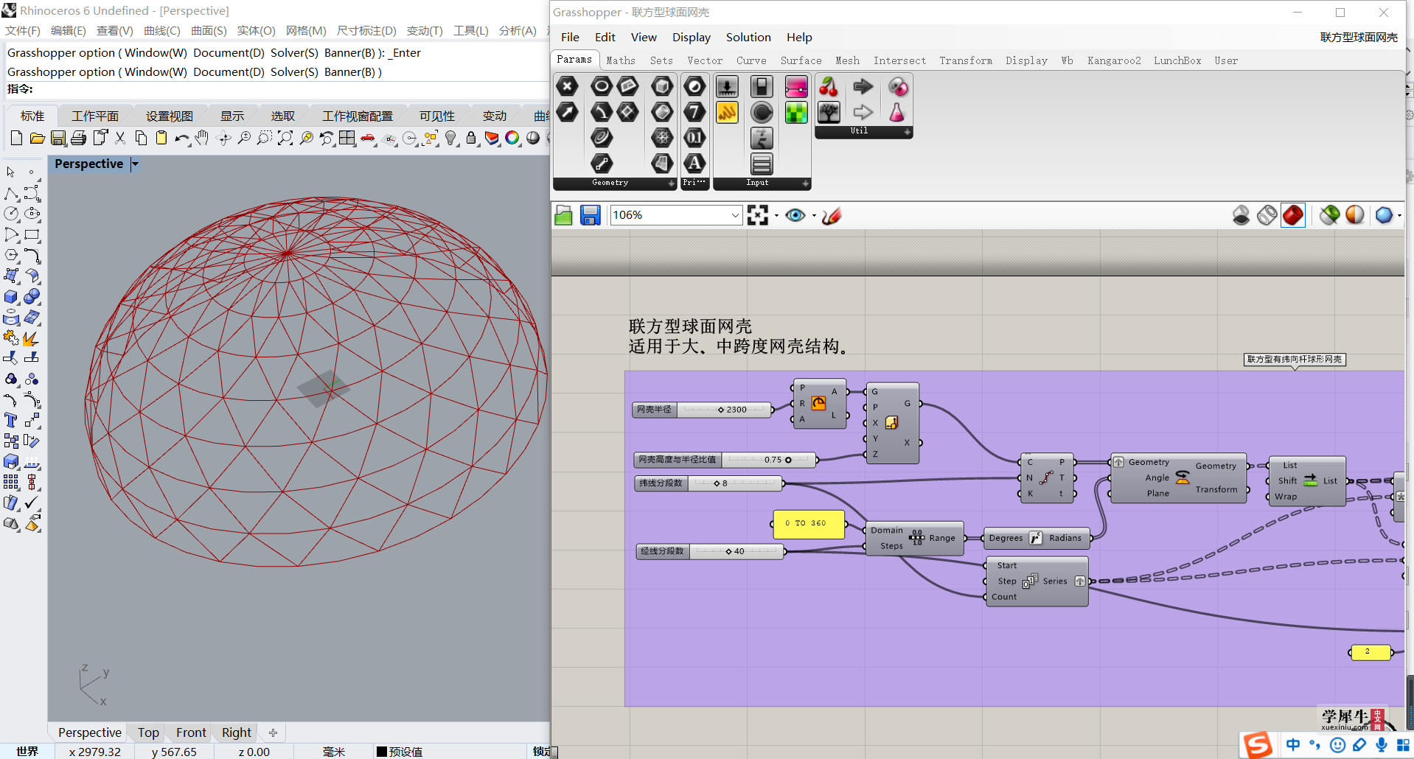Switch to 工作平面 toolbar tab
This screenshot has width=1414, height=759.
pos(95,116)
